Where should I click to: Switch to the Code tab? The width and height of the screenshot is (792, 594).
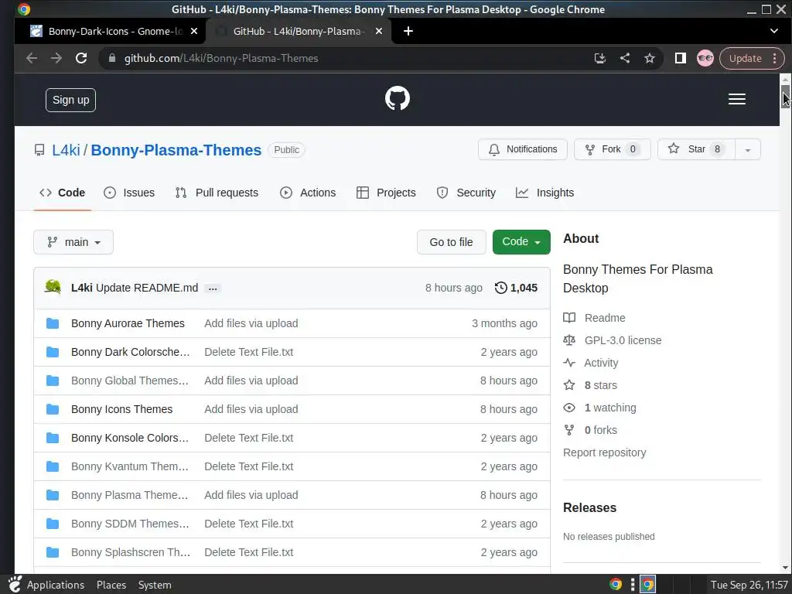pyautogui.click(x=62, y=193)
